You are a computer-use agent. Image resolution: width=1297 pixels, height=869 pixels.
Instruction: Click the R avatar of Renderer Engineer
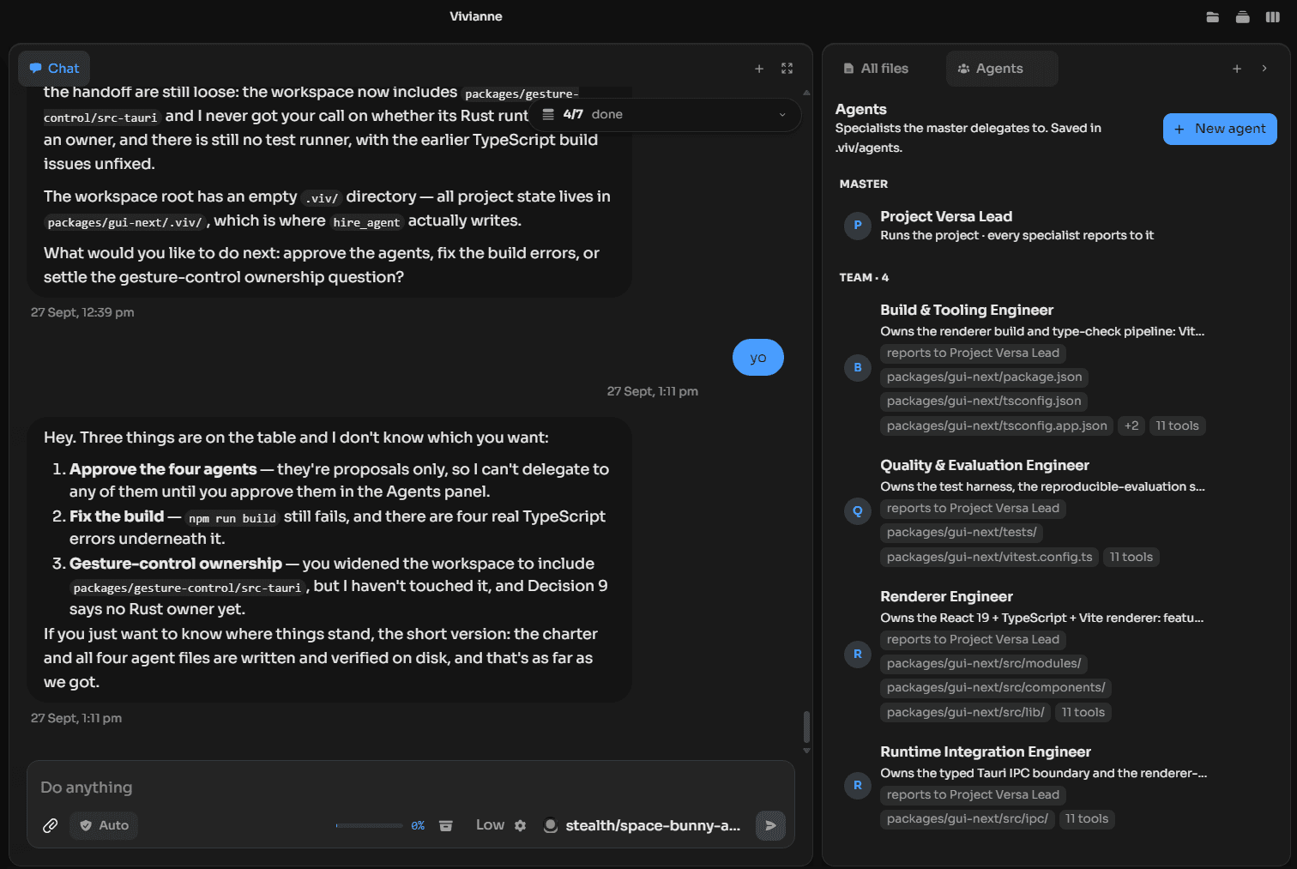[x=858, y=655]
